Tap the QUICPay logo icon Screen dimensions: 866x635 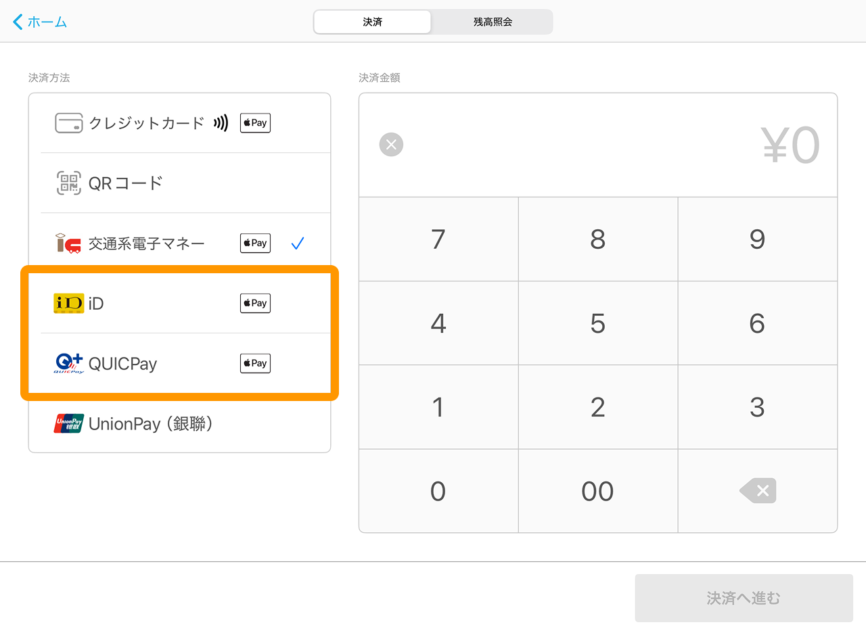[x=68, y=364]
